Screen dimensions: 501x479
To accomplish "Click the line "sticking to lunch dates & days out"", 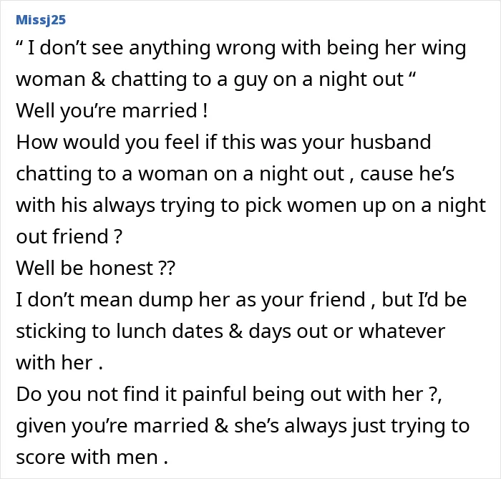I will tap(230, 332).
